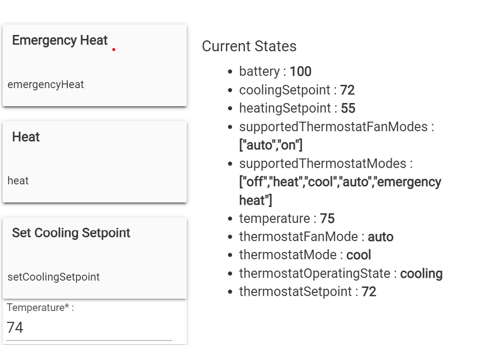Screen dimensions: 490x345
Task: Click the coolingSetpoint state entry
Action: [x=297, y=90]
